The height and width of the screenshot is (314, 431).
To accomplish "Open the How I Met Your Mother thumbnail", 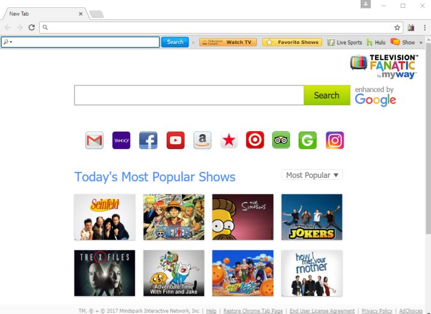I will [312, 272].
